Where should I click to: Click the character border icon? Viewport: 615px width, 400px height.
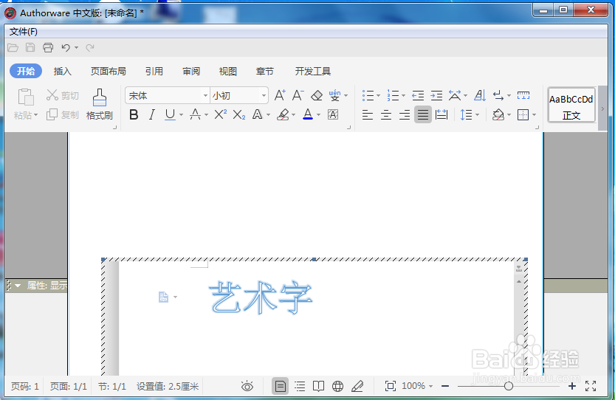tap(333, 115)
